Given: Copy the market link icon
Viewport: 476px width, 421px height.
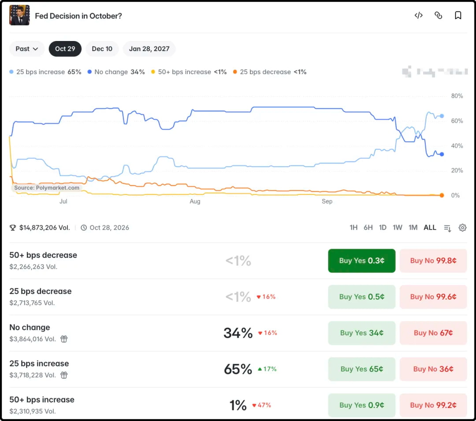Looking at the screenshot, I should (438, 15).
